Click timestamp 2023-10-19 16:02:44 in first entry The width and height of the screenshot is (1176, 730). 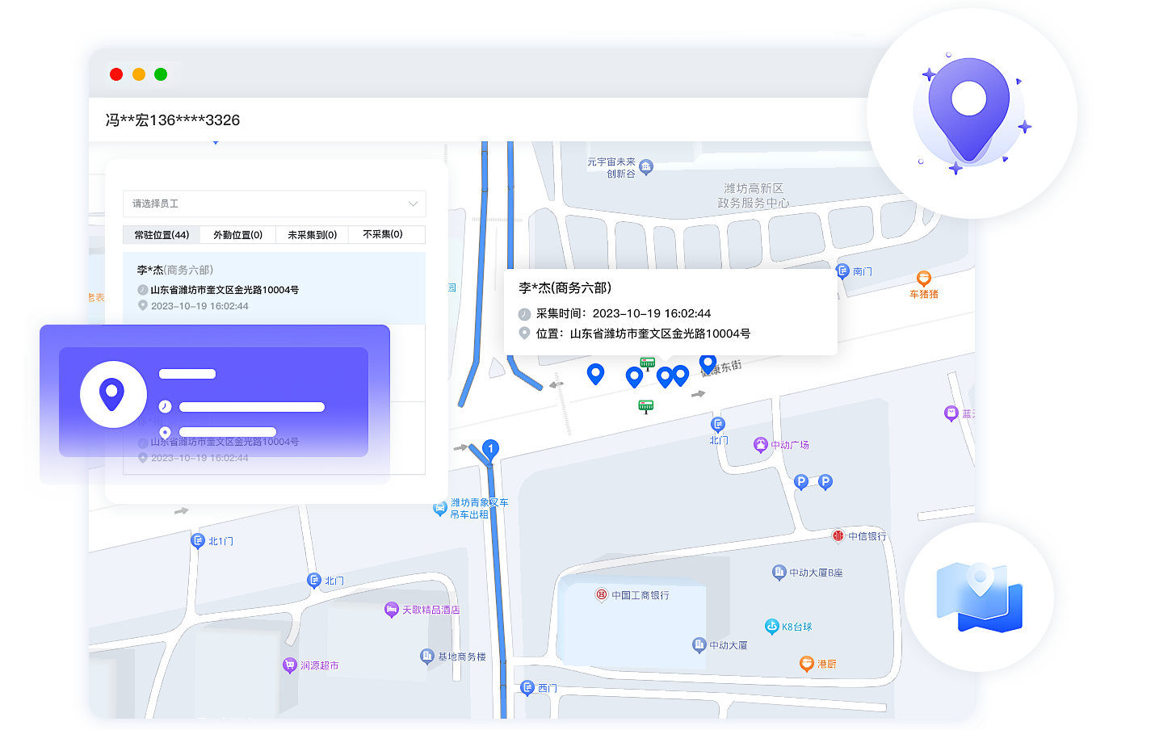point(199,306)
